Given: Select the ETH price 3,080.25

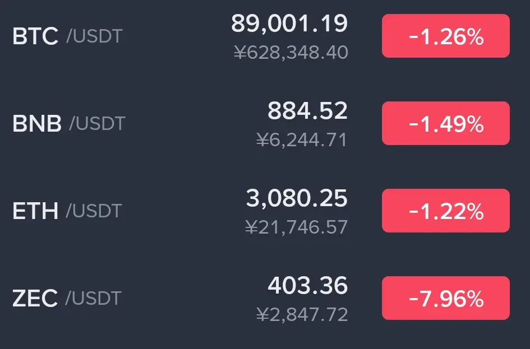Looking at the screenshot, I should (297, 198).
